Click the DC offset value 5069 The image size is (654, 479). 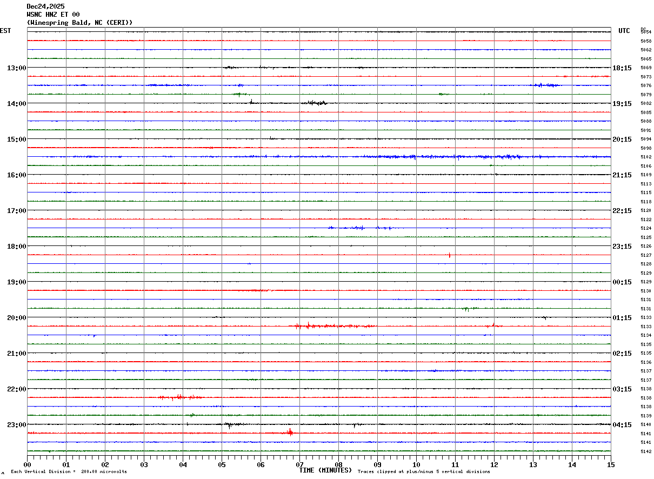tap(646, 68)
